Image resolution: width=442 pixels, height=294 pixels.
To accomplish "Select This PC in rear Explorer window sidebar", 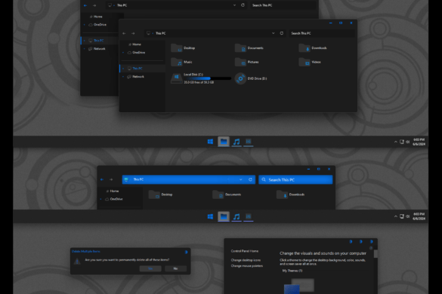I will [96, 41].
